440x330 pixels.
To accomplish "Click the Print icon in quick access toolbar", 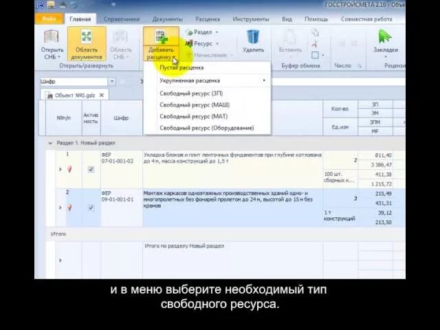I will (63, 5).
